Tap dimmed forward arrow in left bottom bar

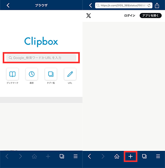21,156
